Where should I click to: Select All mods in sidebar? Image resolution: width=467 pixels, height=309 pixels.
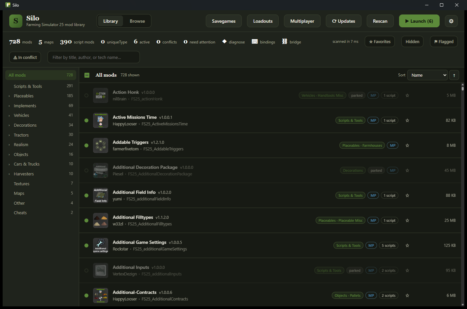41,75
